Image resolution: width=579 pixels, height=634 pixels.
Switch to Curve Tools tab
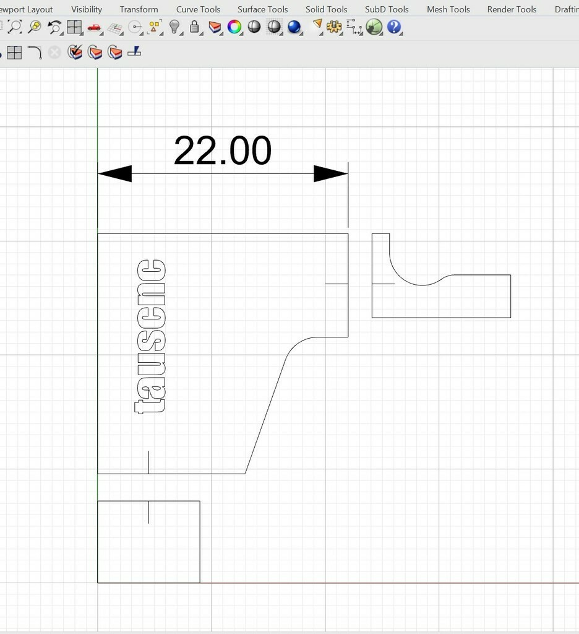tap(198, 9)
